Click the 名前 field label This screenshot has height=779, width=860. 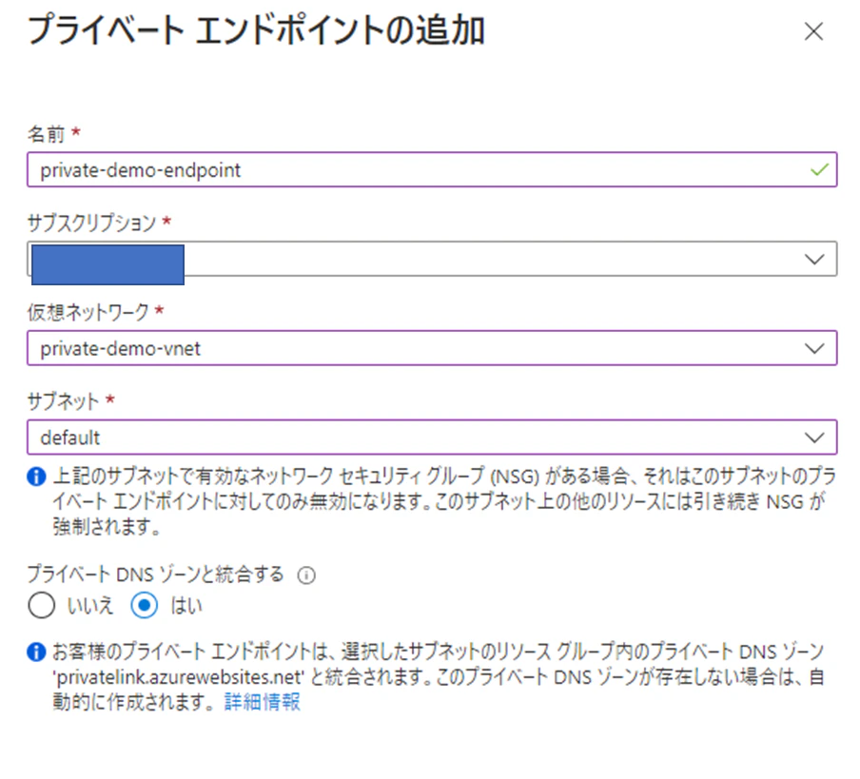[46, 134]
